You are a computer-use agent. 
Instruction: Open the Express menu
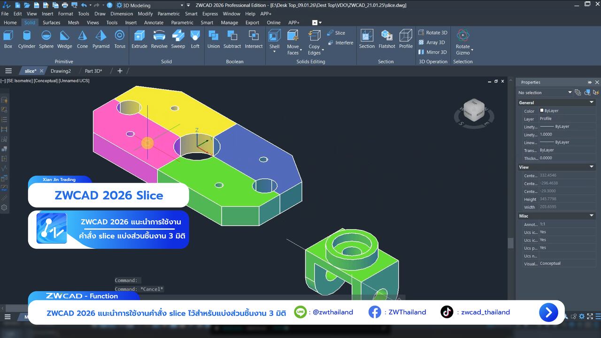[210, 14]
